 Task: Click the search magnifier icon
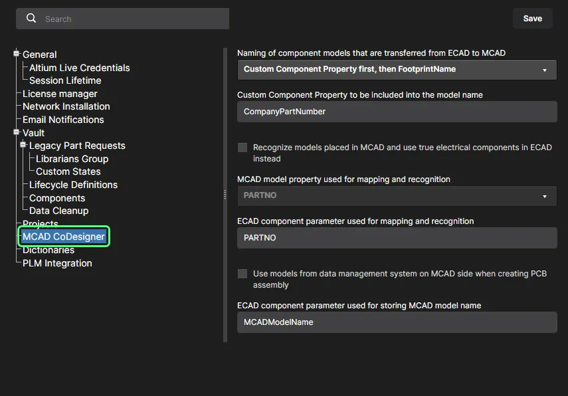pos(31,19)
